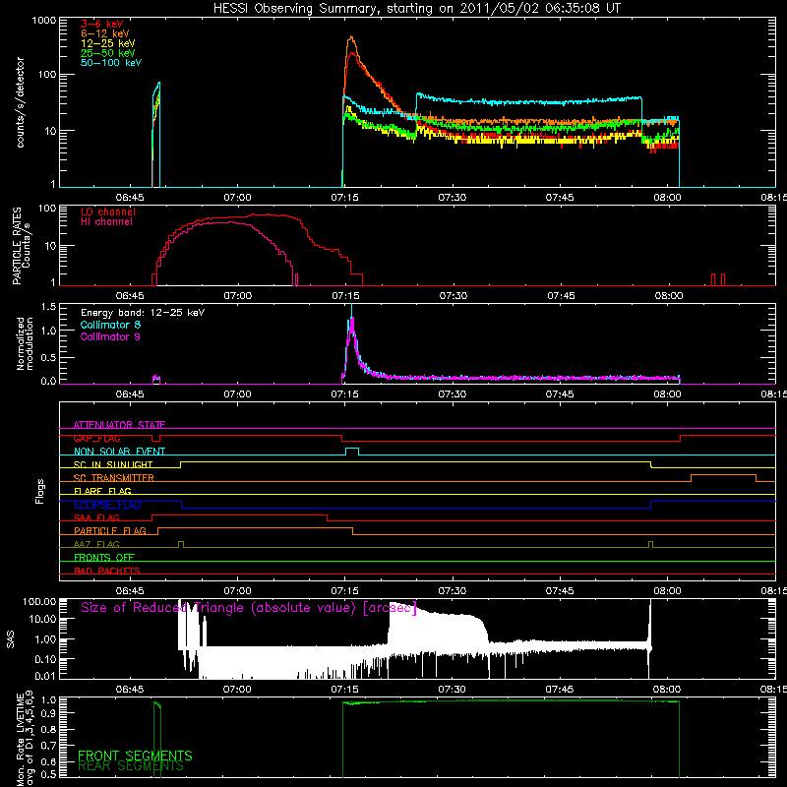Click the PARTICLE_FLAG label
Screen dimensions: 787x787
coord(110,530)
